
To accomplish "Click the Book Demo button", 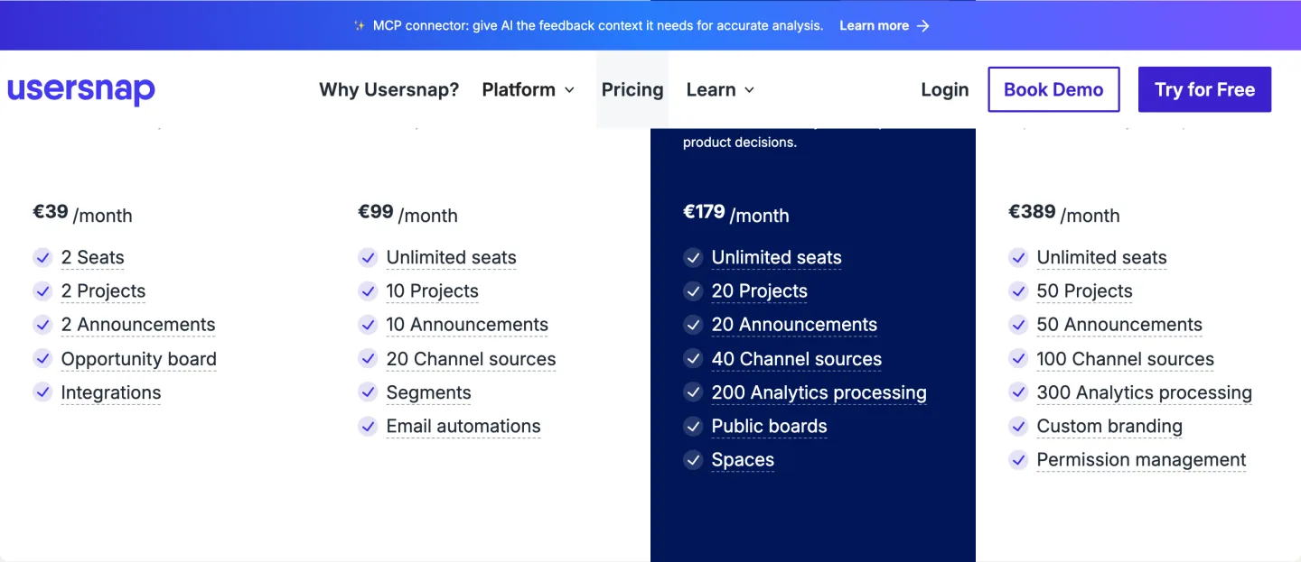I will (x=1053, y=89).
